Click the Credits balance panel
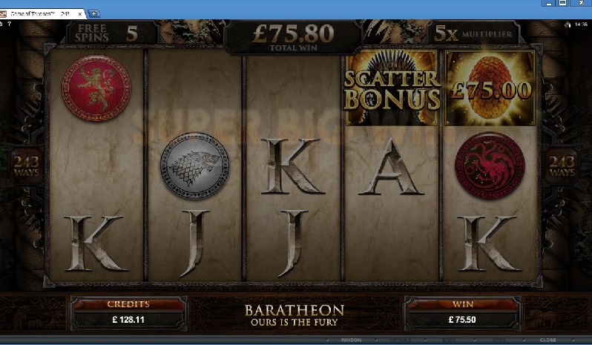The height and width of the screenshot is (345, 592). [128, 313]
